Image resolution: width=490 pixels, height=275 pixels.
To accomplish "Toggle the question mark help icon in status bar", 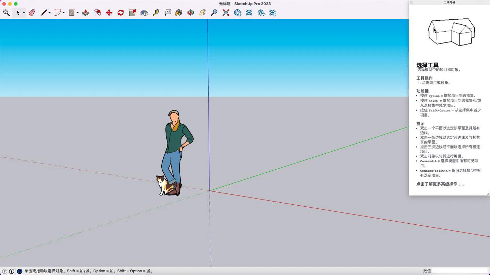I will [x=19, y=271].
